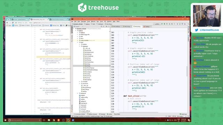Switch to the second editor tab
The image size is (223, 125).
(127, 26)
